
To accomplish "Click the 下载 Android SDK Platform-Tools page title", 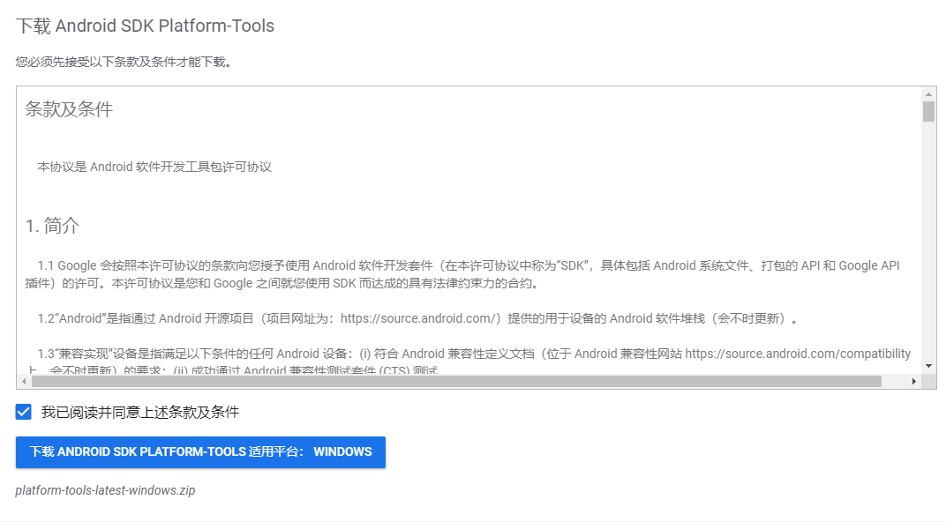I will (x=145, y=26).
